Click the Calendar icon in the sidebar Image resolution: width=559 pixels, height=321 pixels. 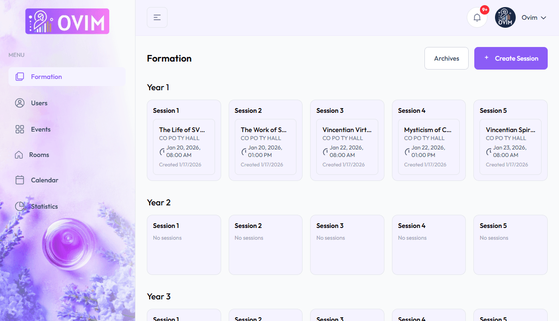(x=20, y=180)
